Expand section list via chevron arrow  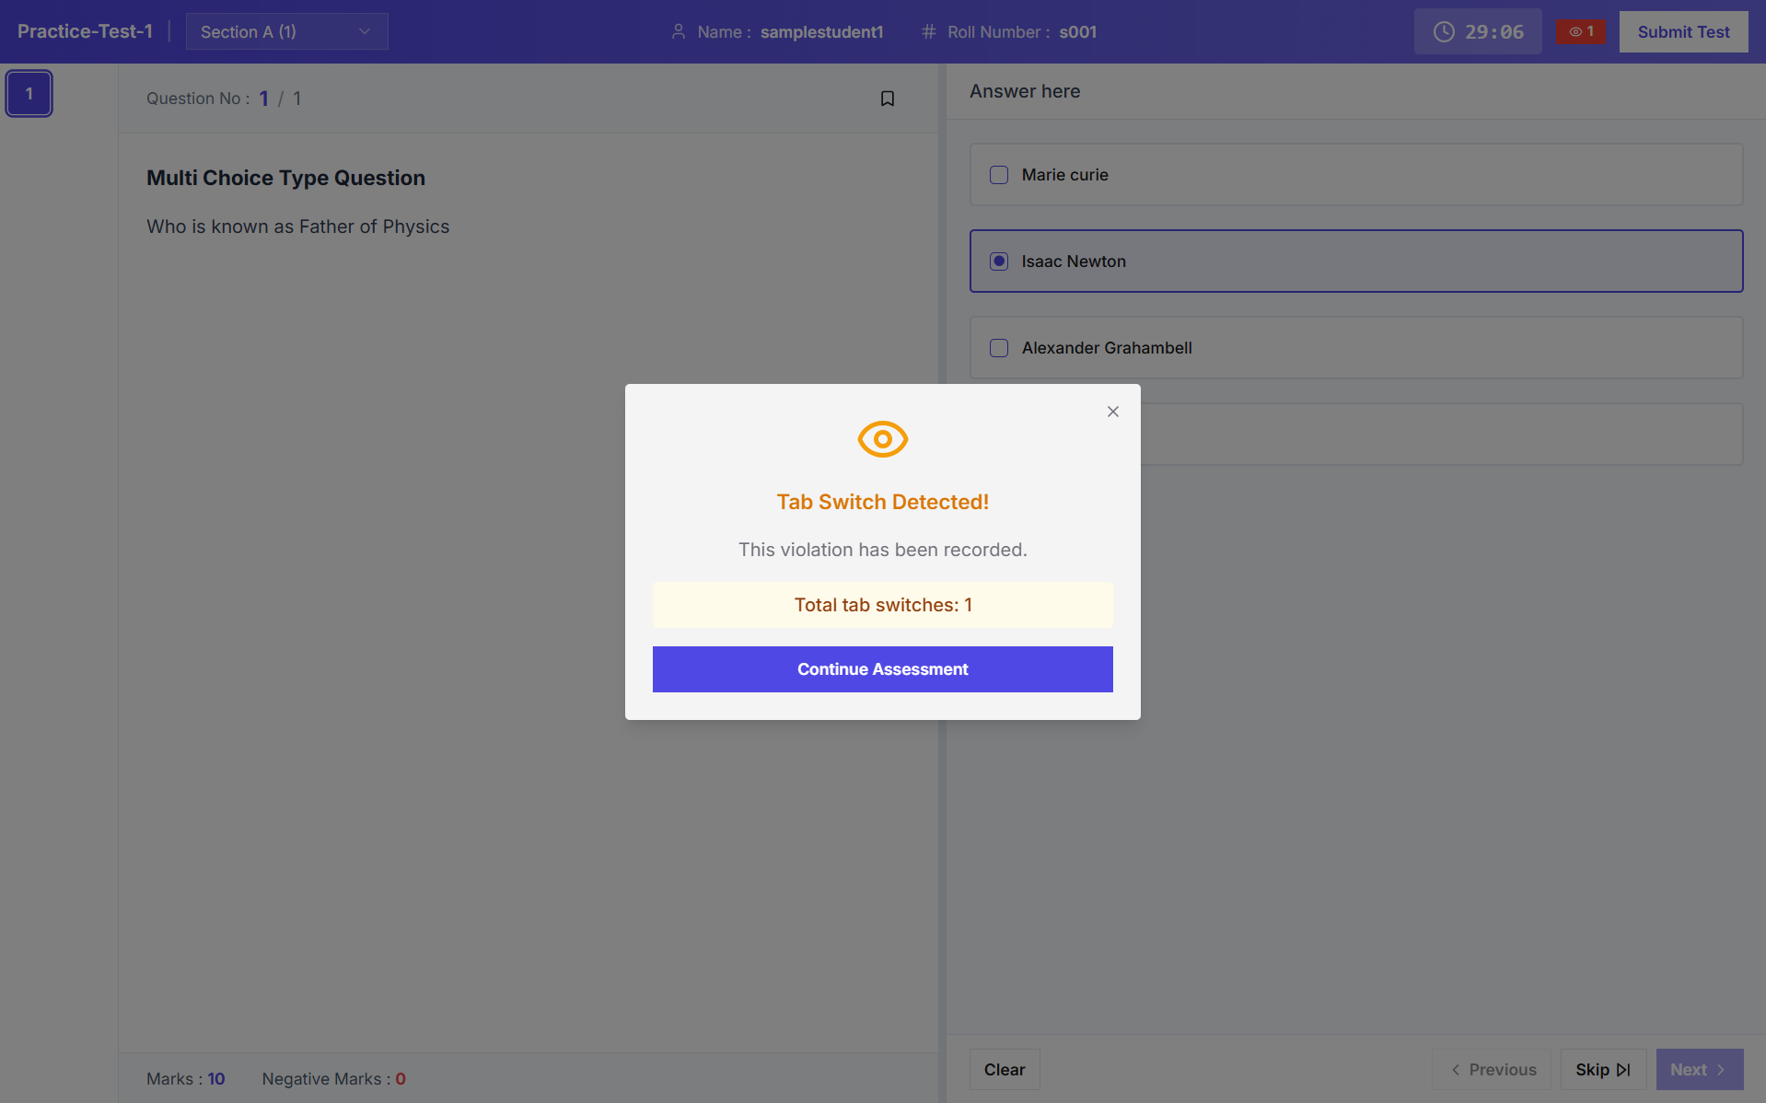pos(365,32)
